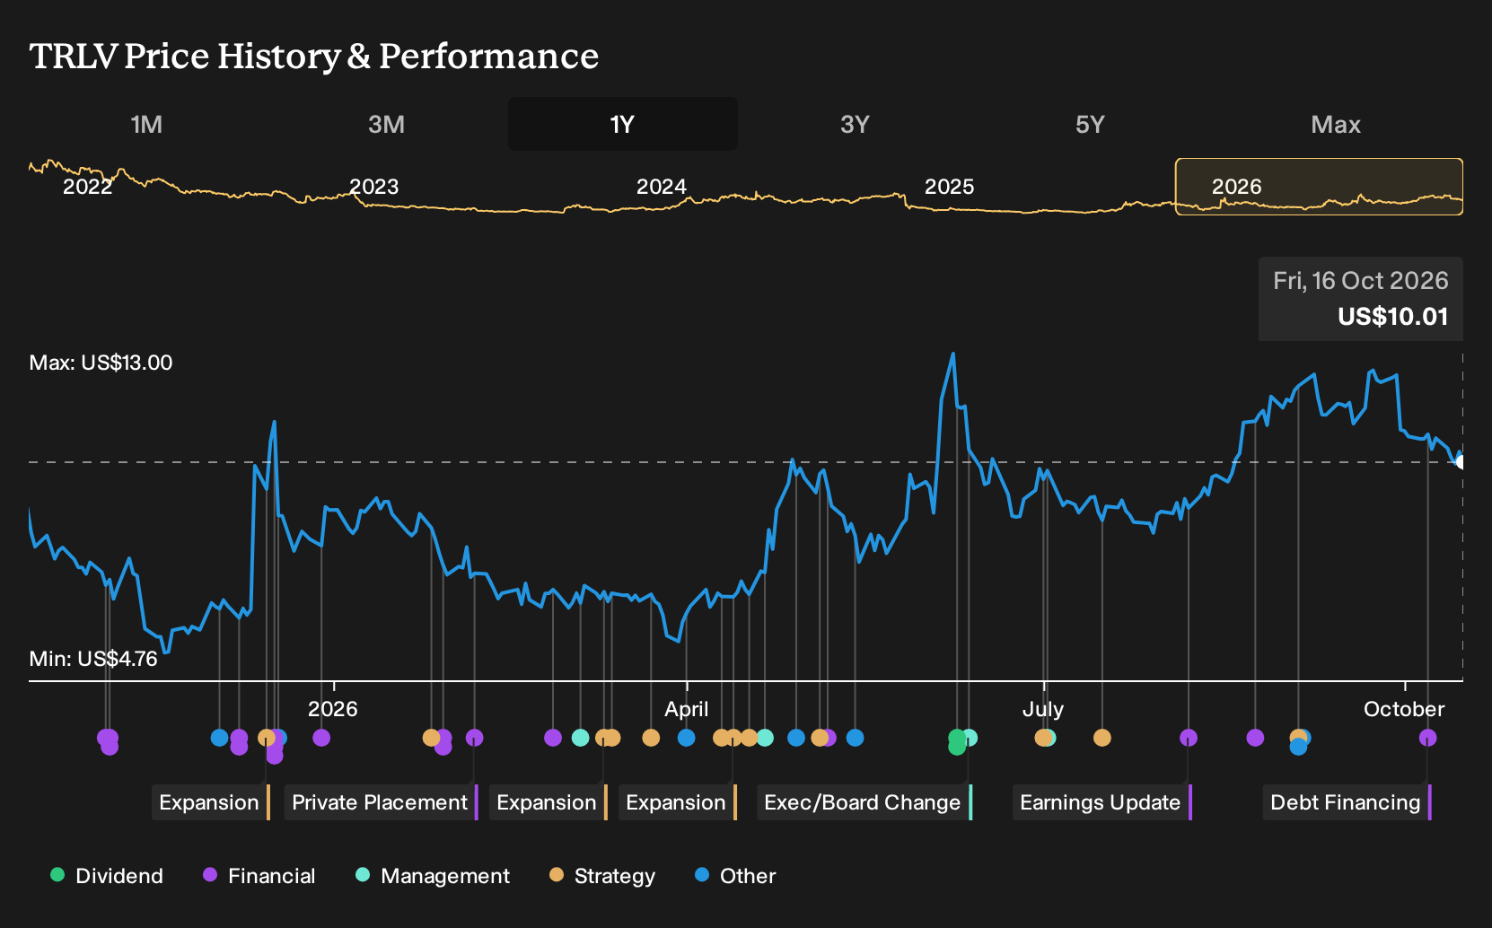The image size is (1492, 928).
Task: Click the purple dot above Private Placement label's end
Action: [474, 738]
